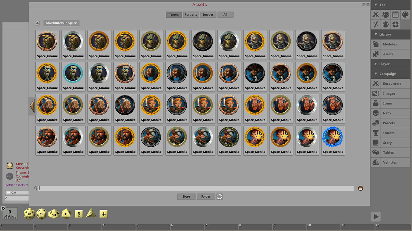Screen dimensions: 412x231
Task: Select the Vehicles entry in Campaign sidebar
Action: [x=390, y=162]
